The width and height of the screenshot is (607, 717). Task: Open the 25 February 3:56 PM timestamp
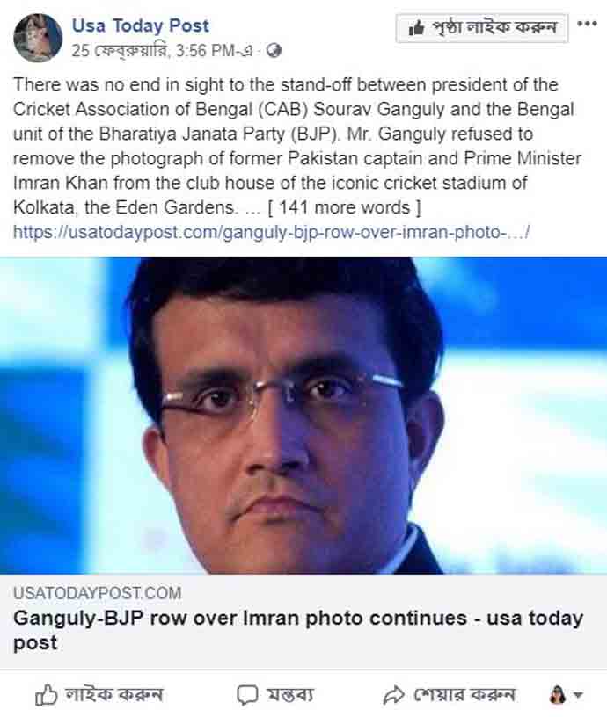tap(163, 50)
